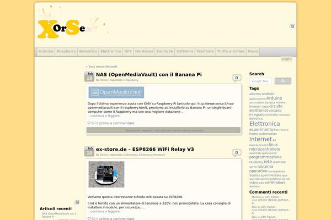
Task: Open NAS (OpenMediaVault) con il Banana Pi title
Action: tap(149, 75)
